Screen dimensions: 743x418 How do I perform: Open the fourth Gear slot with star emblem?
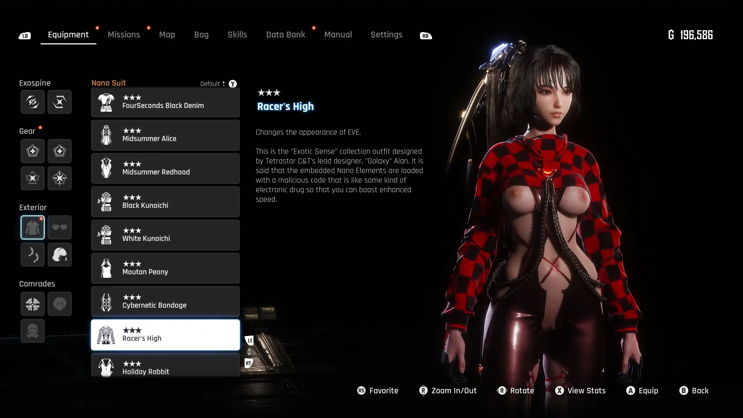coord(59,178)
